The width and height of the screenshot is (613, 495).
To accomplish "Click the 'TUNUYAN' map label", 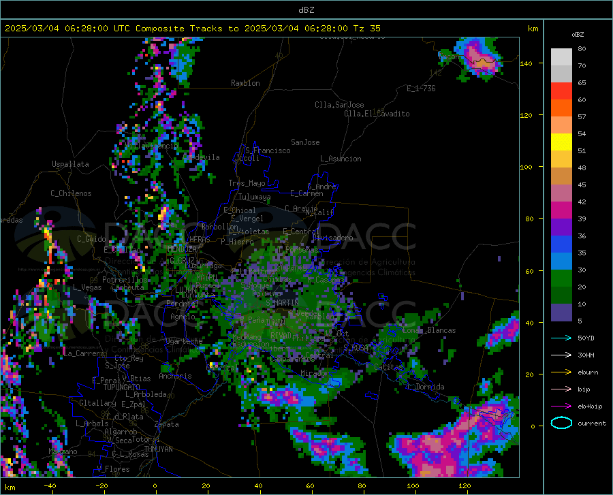I will (158, 449).
